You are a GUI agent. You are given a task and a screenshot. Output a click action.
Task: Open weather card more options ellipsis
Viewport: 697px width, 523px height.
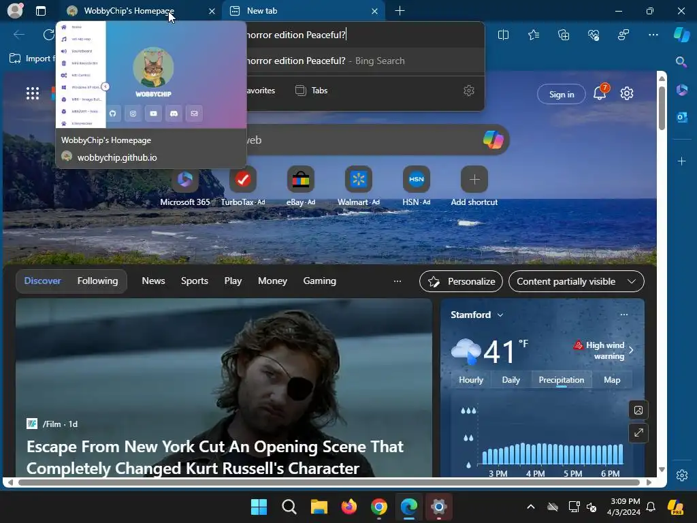pyautogui.click(x=624, y=315)
